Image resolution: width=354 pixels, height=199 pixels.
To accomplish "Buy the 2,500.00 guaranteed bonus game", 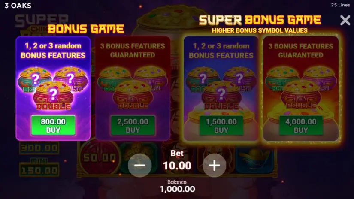I will click(x=133, y=125).
